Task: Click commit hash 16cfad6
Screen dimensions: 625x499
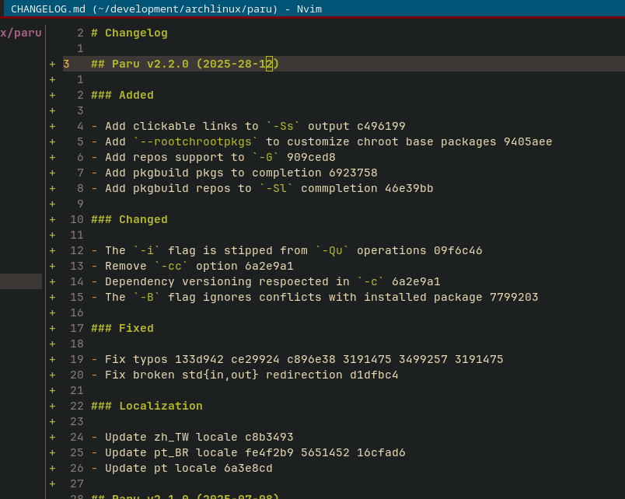Action: pos(381,452)
